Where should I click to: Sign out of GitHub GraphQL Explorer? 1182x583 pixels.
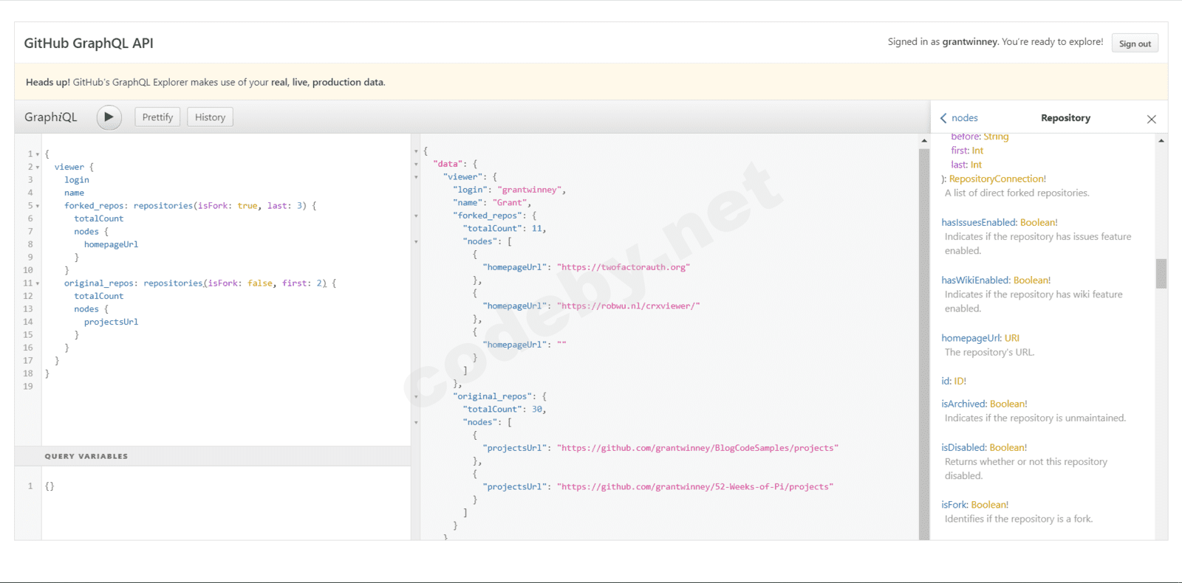tap(1134, 44)
